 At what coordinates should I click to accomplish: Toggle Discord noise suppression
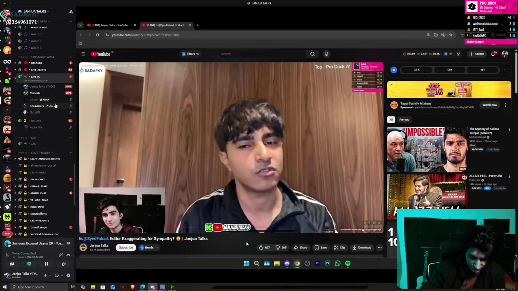61,255
